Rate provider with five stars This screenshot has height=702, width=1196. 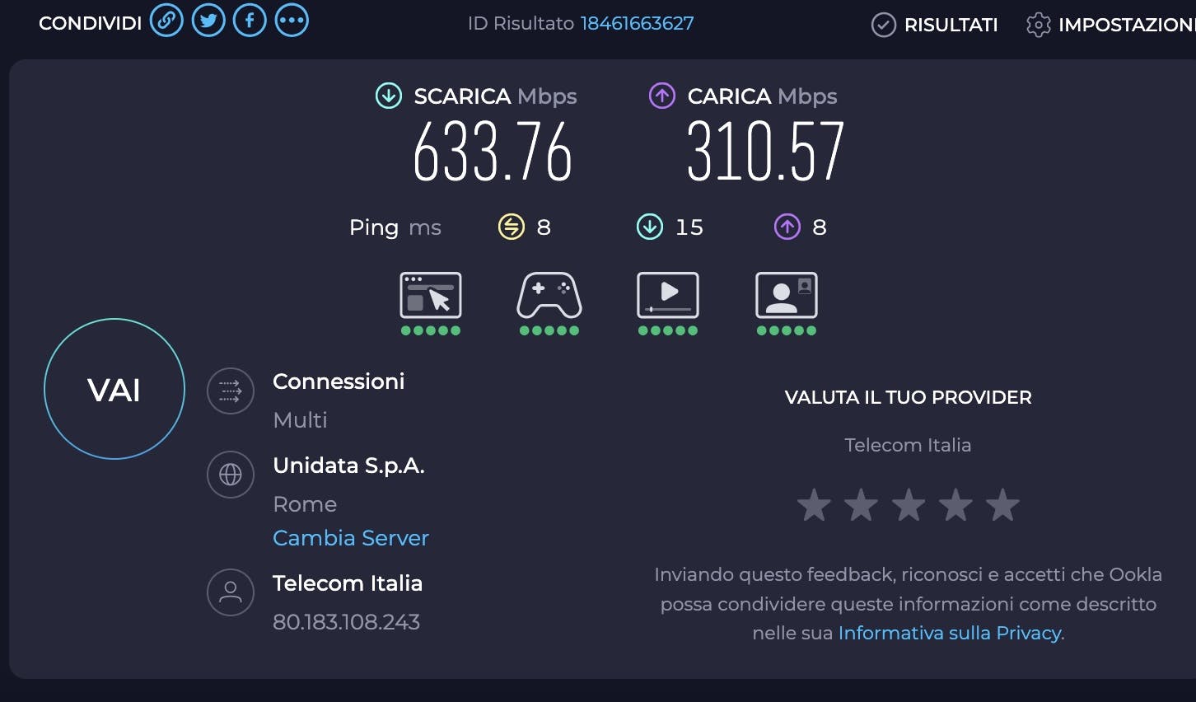click(x=1002, y=505)
